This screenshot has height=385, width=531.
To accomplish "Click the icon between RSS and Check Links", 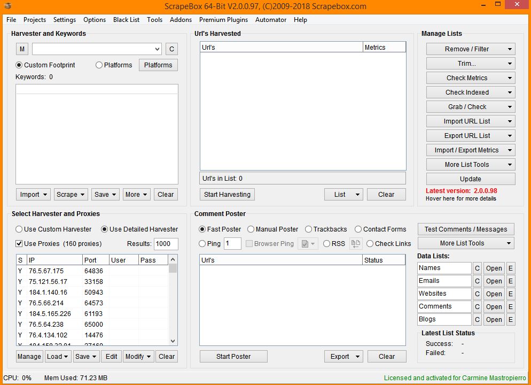I will tap(356, 243).
